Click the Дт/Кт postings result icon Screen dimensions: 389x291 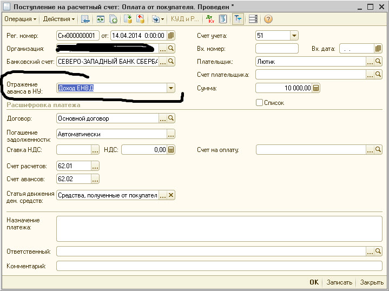210,19
